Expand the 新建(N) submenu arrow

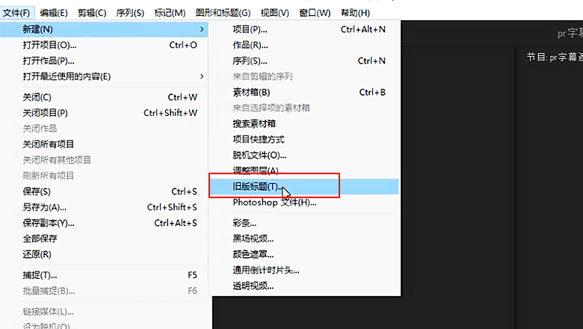point(202,29)
